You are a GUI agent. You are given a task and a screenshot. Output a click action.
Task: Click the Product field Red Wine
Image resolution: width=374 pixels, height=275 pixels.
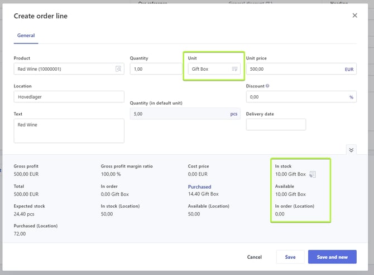[63, 69]
